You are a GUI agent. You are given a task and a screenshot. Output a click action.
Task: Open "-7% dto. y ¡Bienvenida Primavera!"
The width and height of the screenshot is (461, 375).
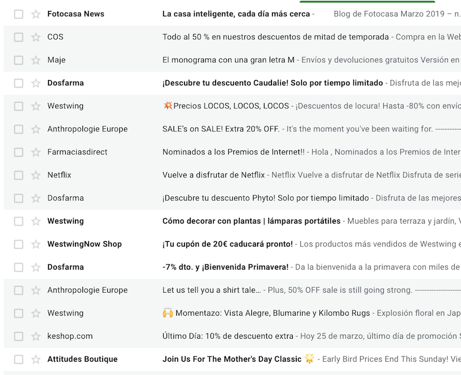point(225,267)
